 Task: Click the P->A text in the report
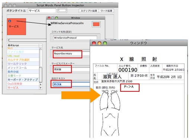pyautogui.click(x=129, y=87)
